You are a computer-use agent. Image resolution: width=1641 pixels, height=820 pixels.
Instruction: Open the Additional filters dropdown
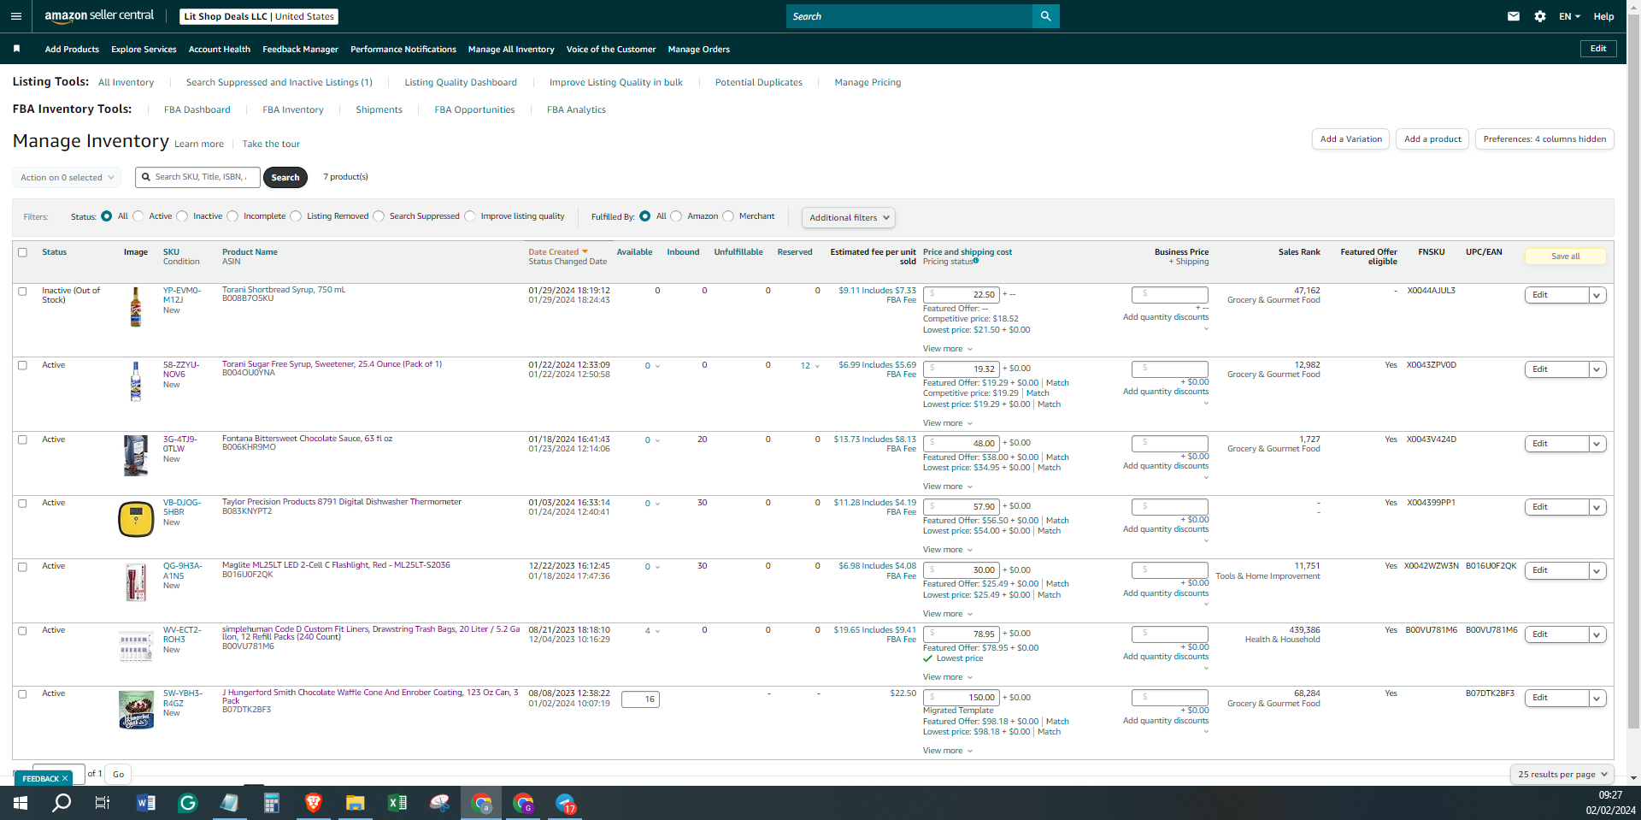pos(849,217)
